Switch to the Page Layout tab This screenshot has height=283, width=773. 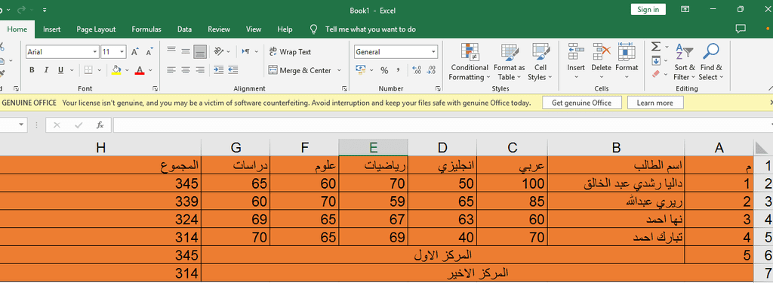click(x=96, y=29)
